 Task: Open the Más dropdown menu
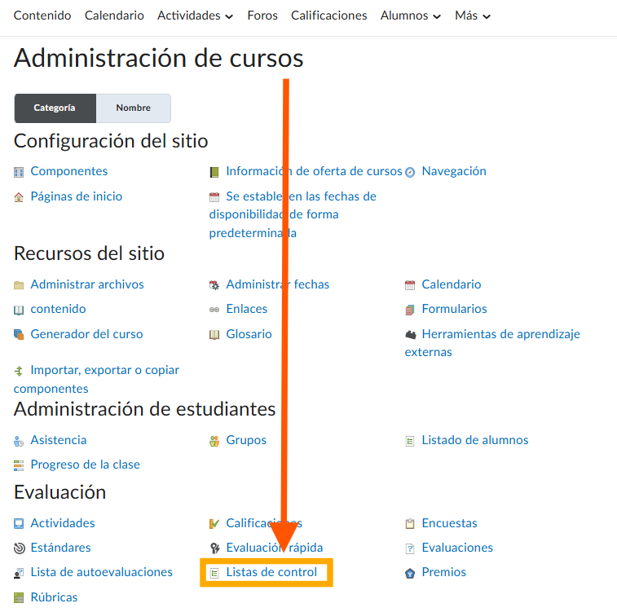tap(473, 15)
